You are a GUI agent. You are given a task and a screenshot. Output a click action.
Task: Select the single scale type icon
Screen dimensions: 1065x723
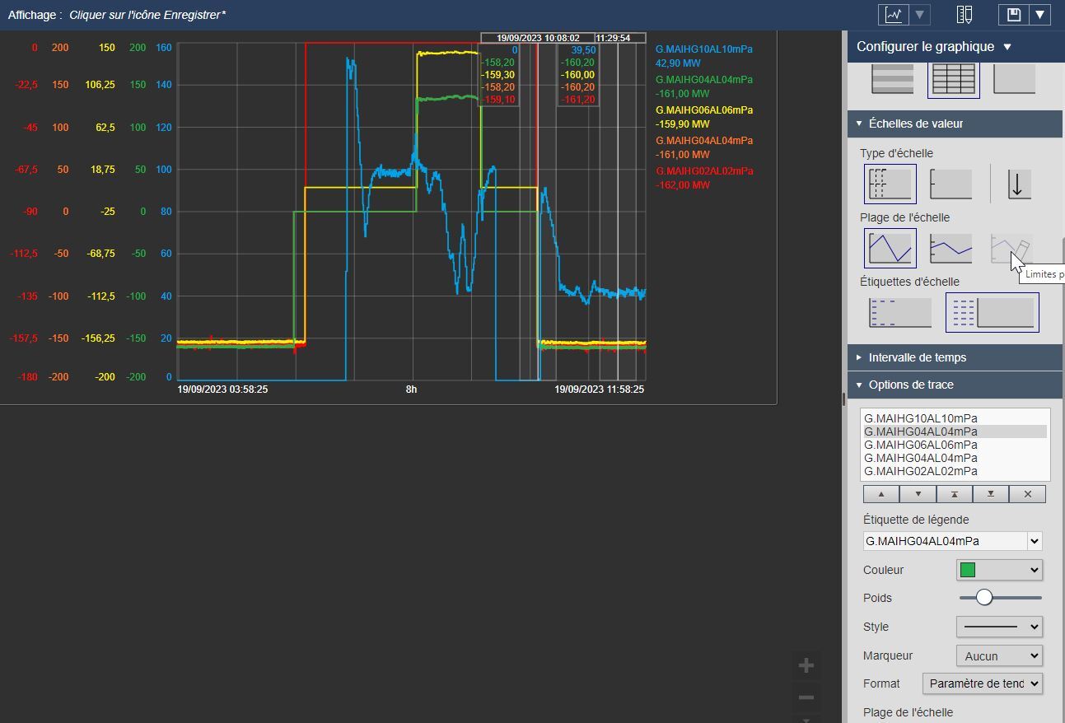pyautogui.click(x=951, y=184)
